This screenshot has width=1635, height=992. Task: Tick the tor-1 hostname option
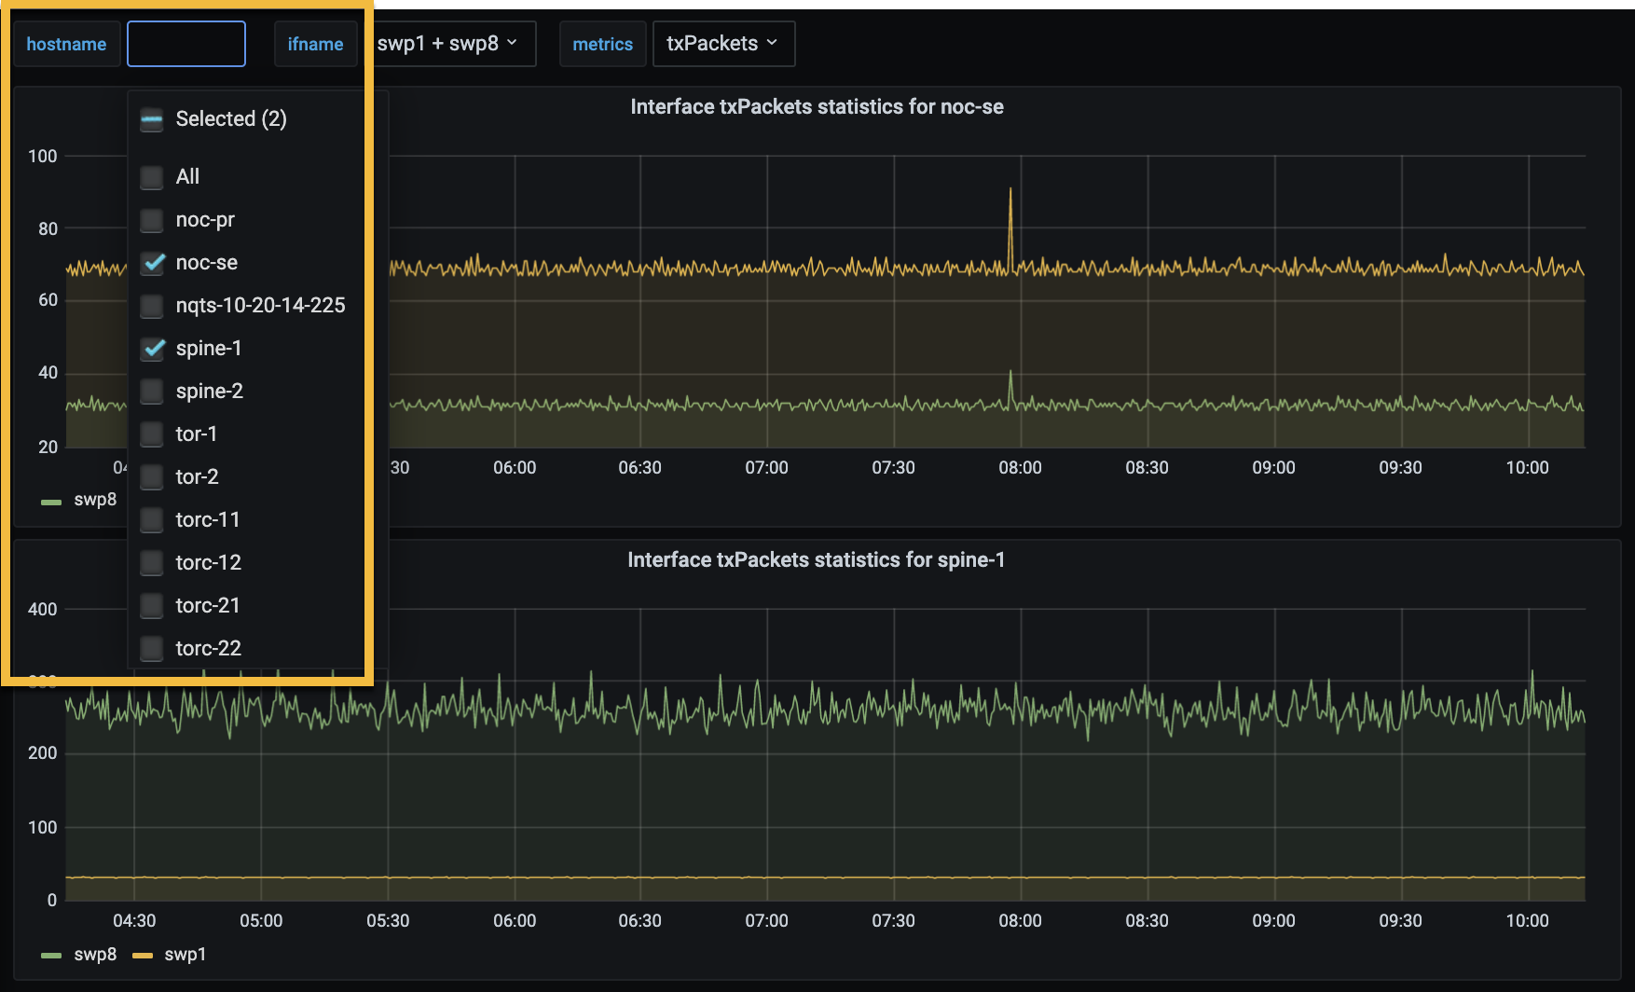tap(152, 434)
